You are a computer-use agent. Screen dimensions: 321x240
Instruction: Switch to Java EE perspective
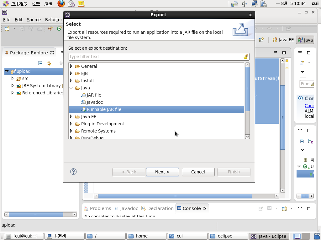[x=283, y=40]
